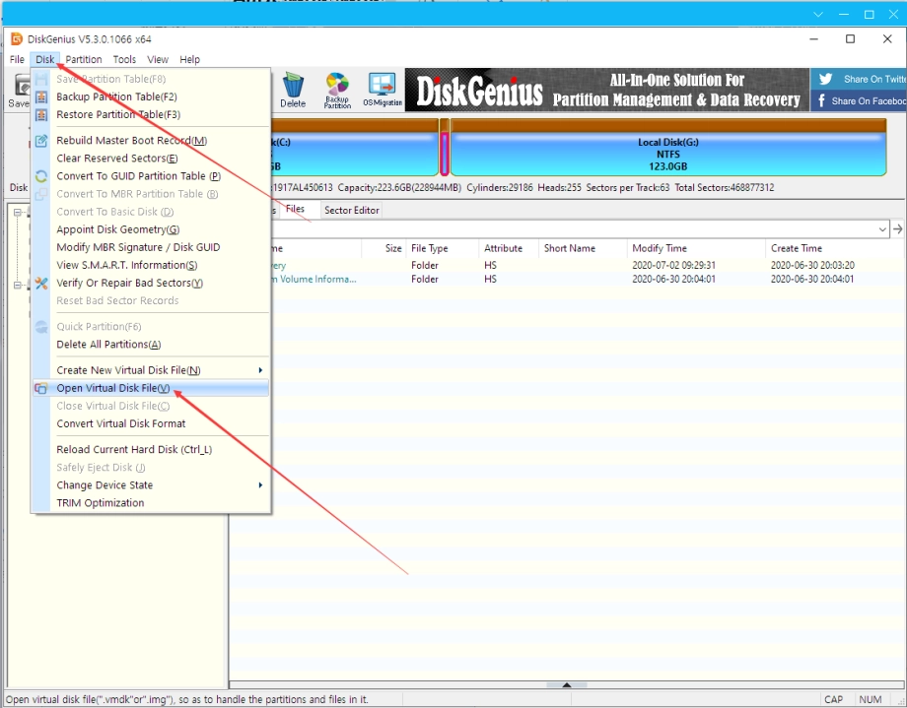Image resolution: width=907 pixels, height=708 pixels.
Task: Click the go arrow beside the path box
Action: (897, 228)
